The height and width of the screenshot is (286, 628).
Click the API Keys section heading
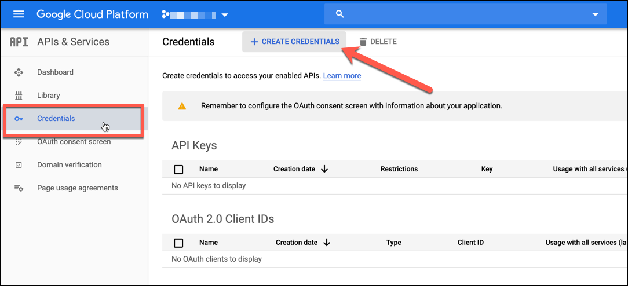click(194, 145)
